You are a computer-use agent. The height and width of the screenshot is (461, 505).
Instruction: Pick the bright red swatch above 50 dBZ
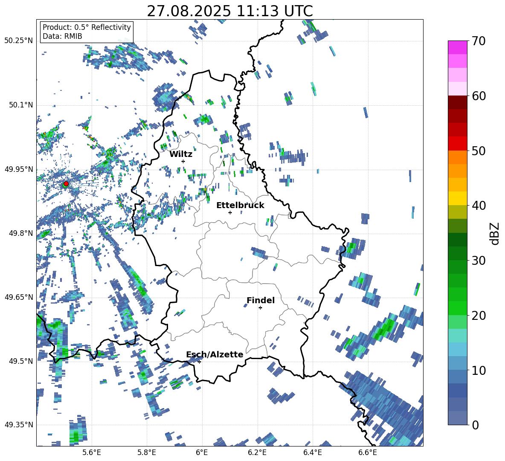457,144
